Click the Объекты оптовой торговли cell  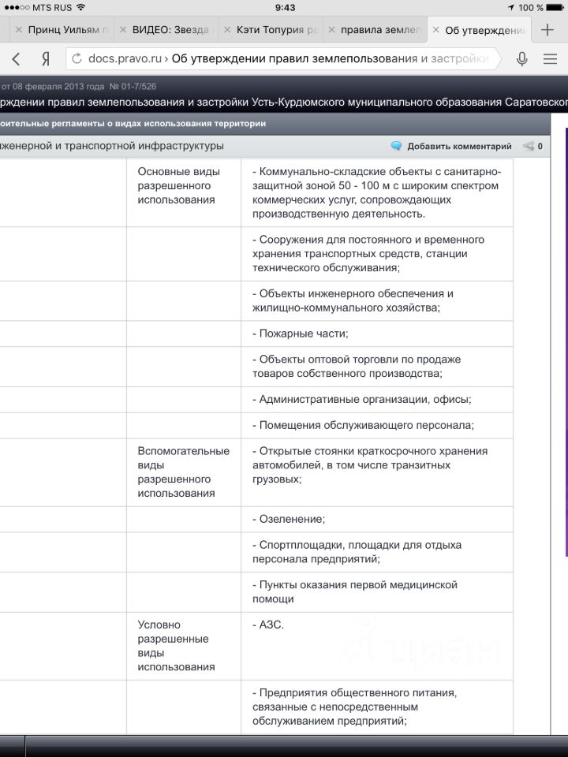click(377, 367)
